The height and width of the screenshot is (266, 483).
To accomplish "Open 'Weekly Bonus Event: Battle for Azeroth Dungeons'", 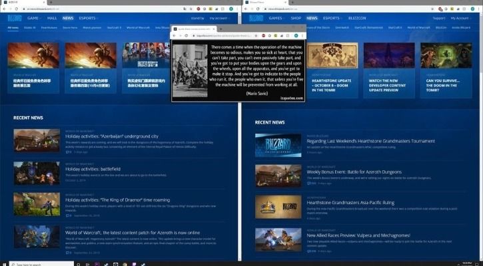I will pos(354,172).
